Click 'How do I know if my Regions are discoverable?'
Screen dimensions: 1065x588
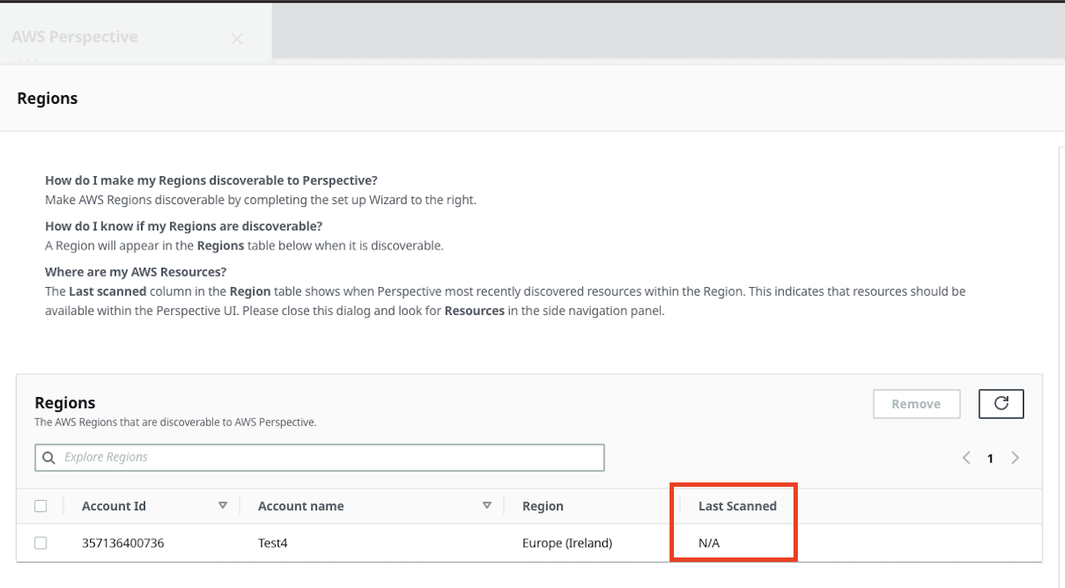coord(183,227)
